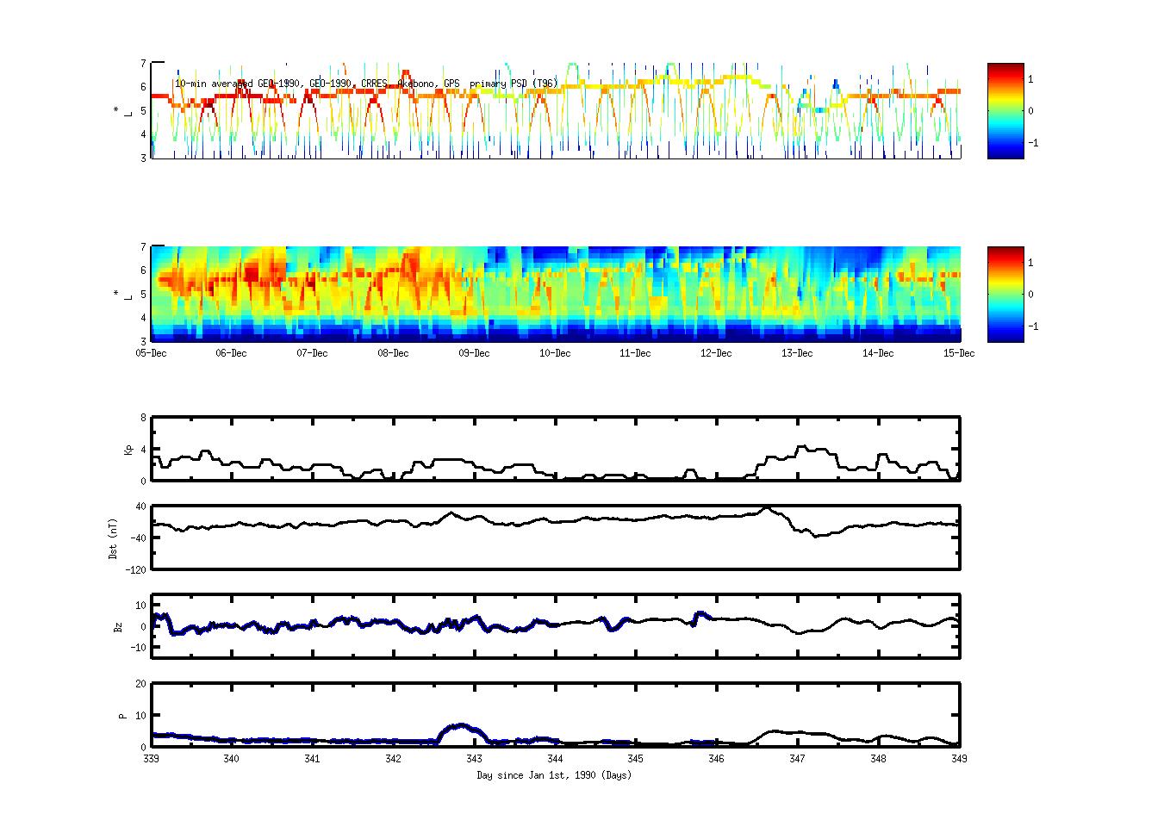Click the top panel's colorbar
This screenshot has width=1164, height=839.
click(x=1005, y=110)
